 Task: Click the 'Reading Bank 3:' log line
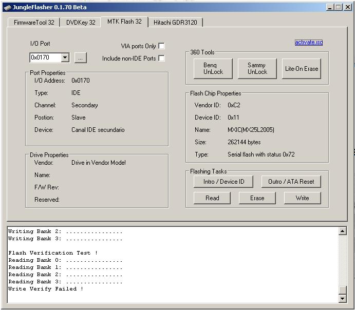coord(65,282)
